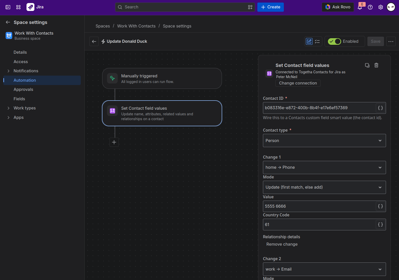Screen dimensions: 399x280
Task: Click Relationship details text
Action: pyautogui.click(x=282, y=237)
